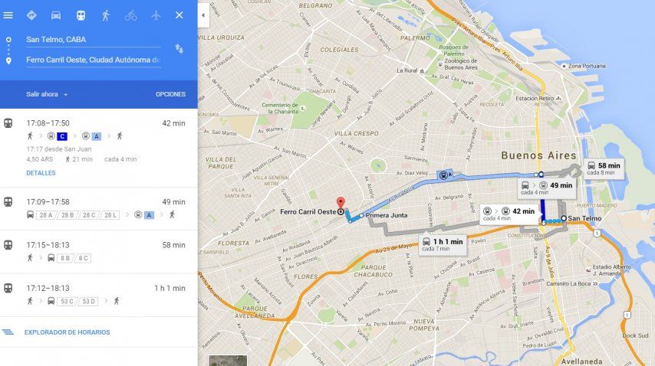Screen dimensions: 655x366
Task: Select the public transit mode icon
Action: click(x=81, y=15)
